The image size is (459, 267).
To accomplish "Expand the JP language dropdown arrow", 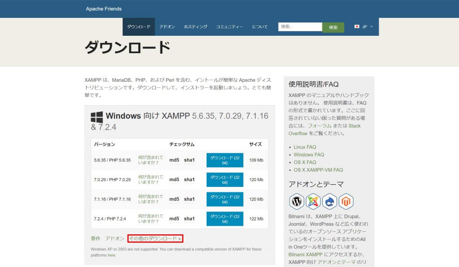I will coord(372,26).
